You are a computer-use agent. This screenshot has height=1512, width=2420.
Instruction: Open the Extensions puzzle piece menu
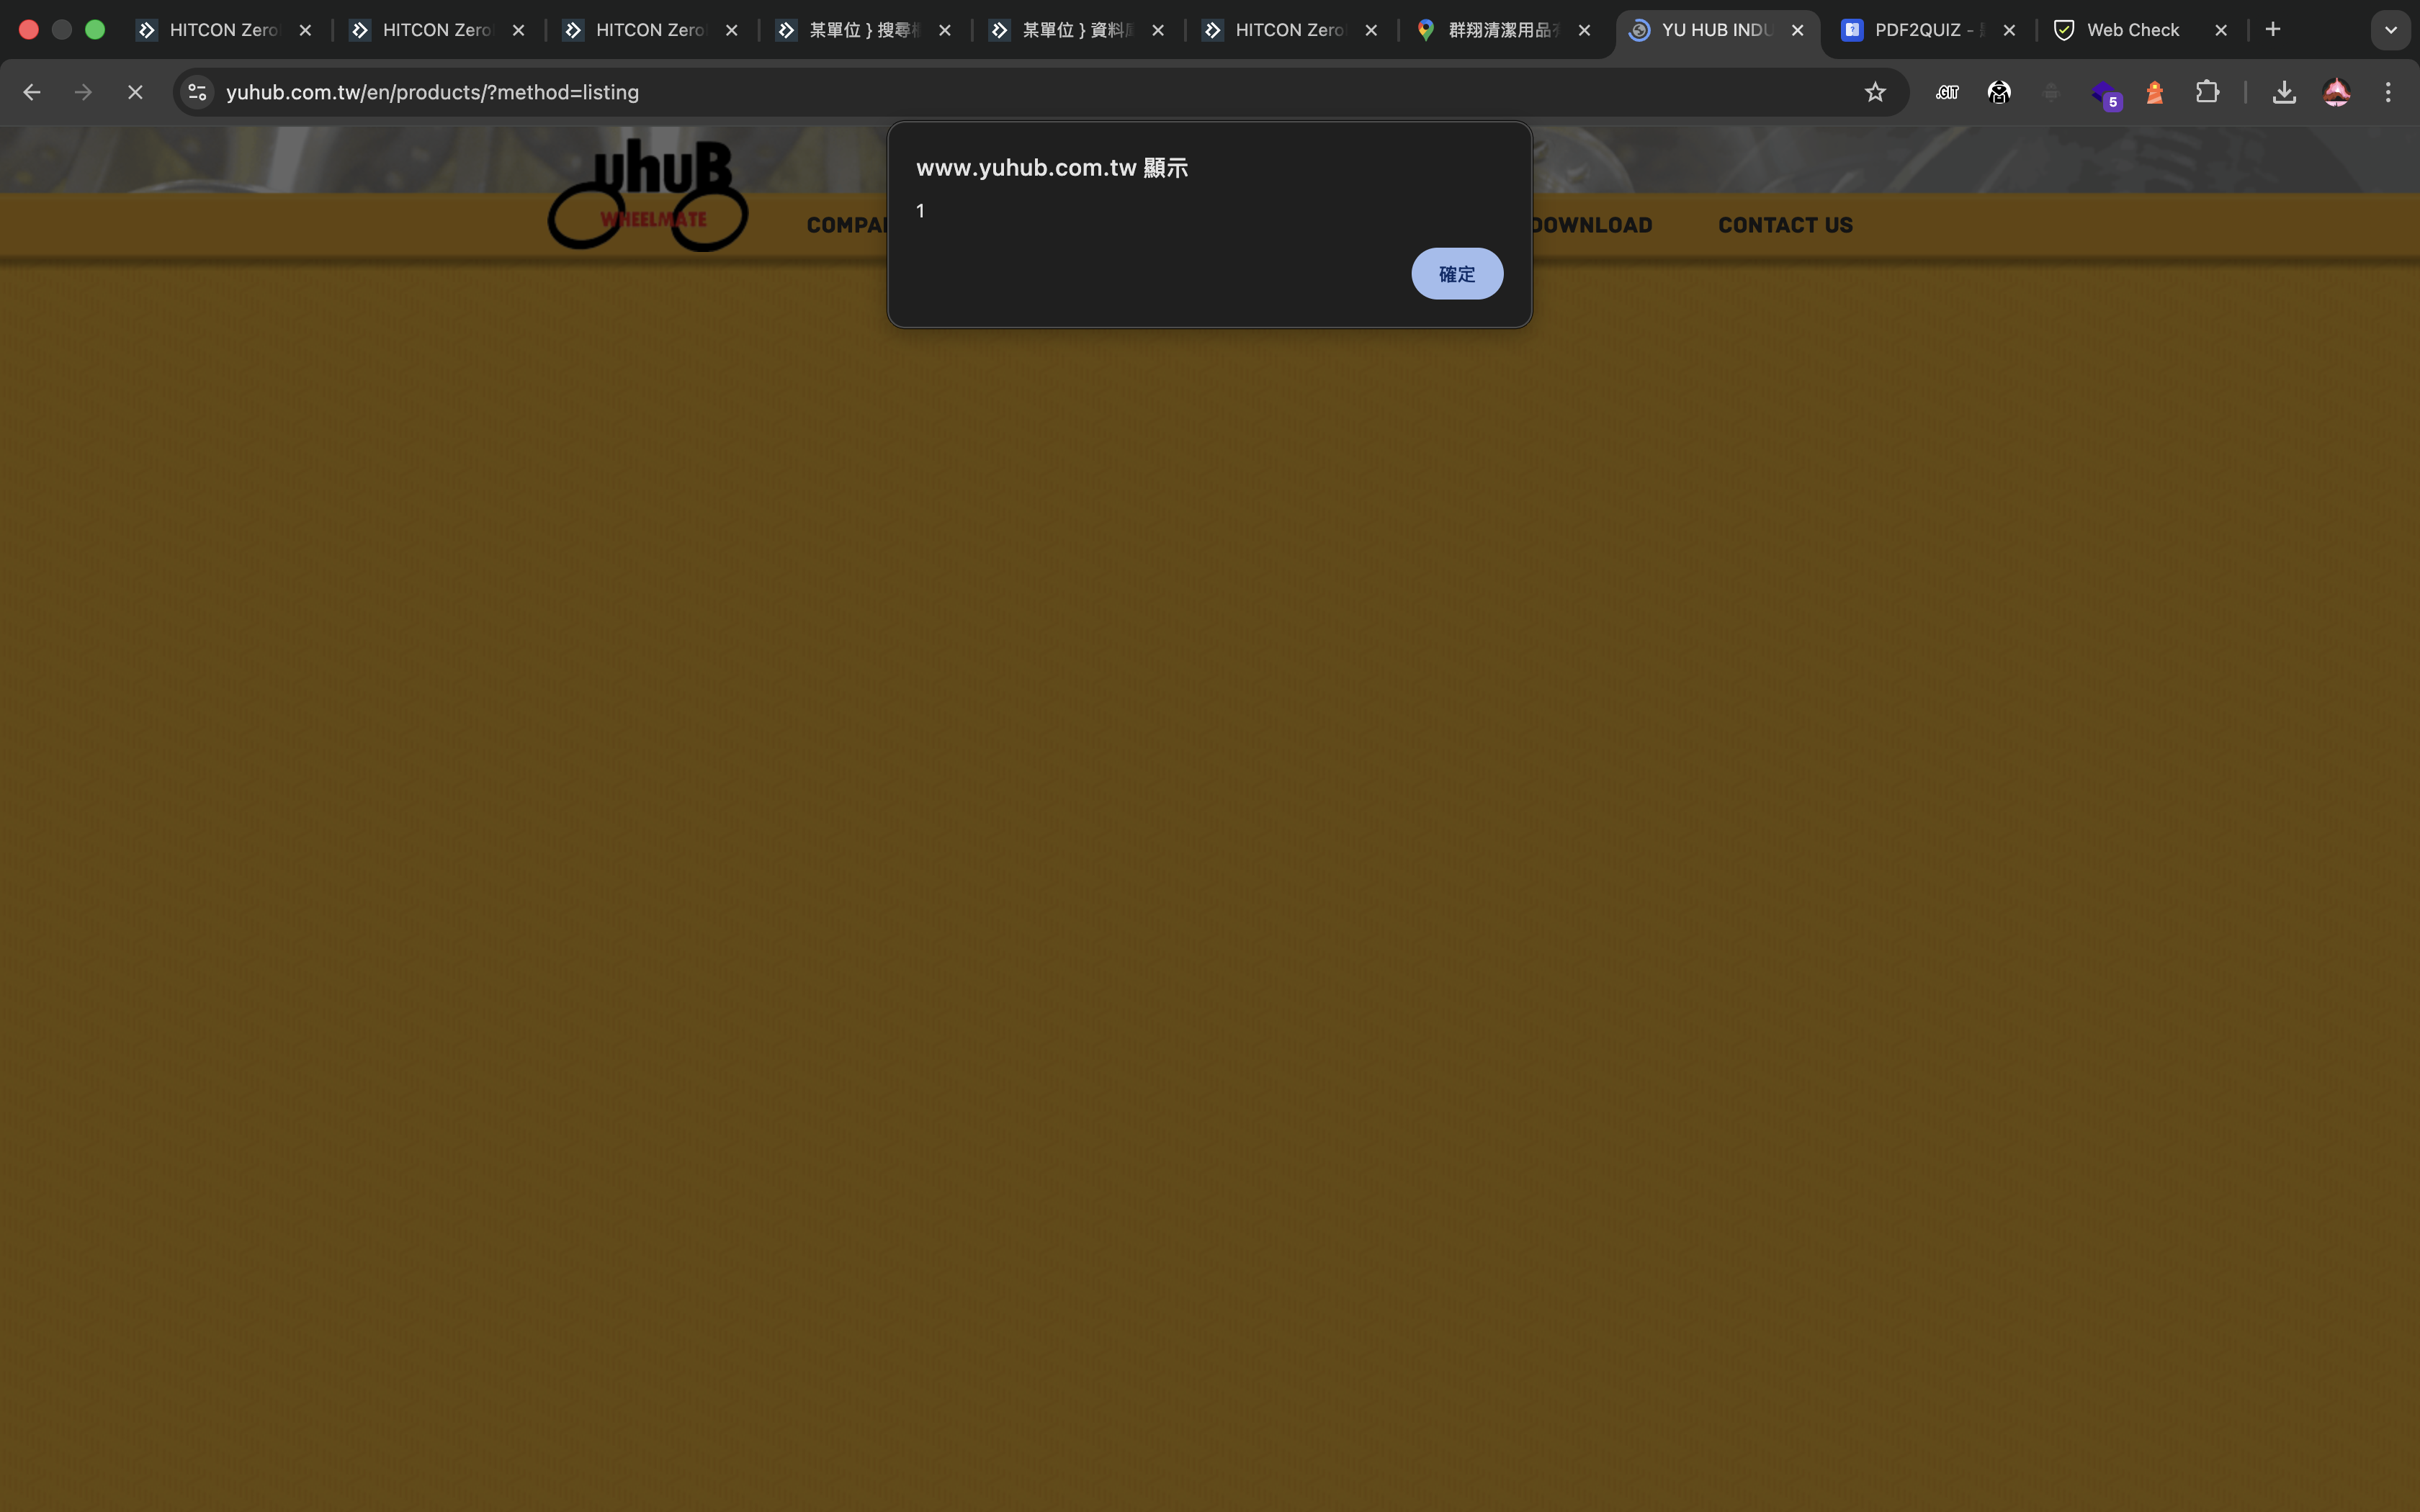click(2207, 92)
